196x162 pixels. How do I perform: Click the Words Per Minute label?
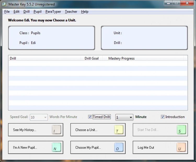pos(64,117)
